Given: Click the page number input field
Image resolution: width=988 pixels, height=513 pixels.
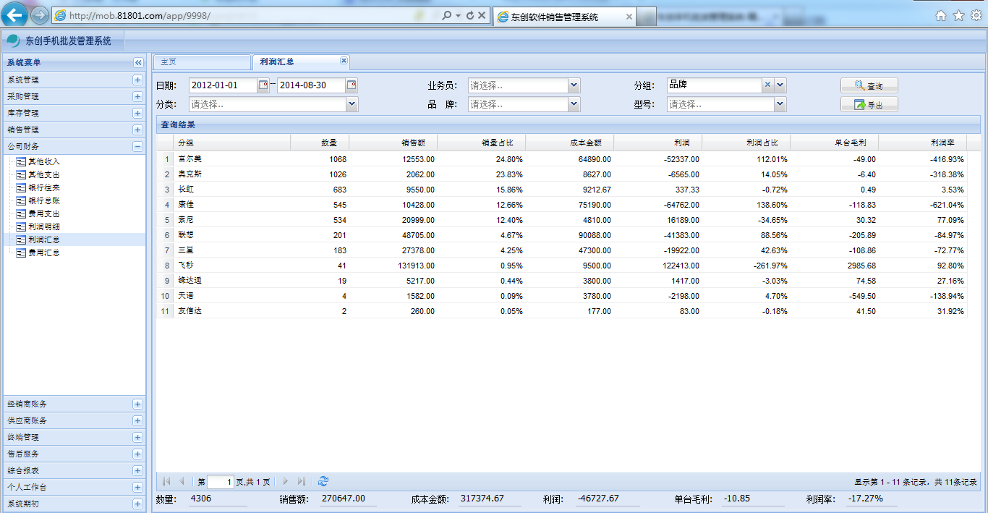Looking at the screenshot, I should (220, 482).
